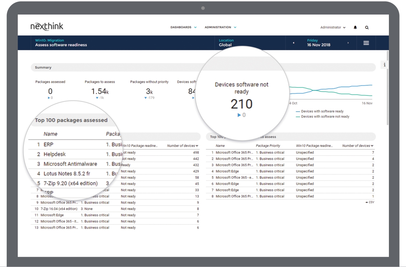
Task: Open the search magnifier icon
Action: coord(367,27)
